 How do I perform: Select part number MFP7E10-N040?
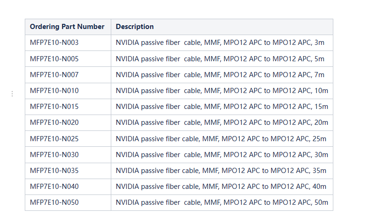54,187
